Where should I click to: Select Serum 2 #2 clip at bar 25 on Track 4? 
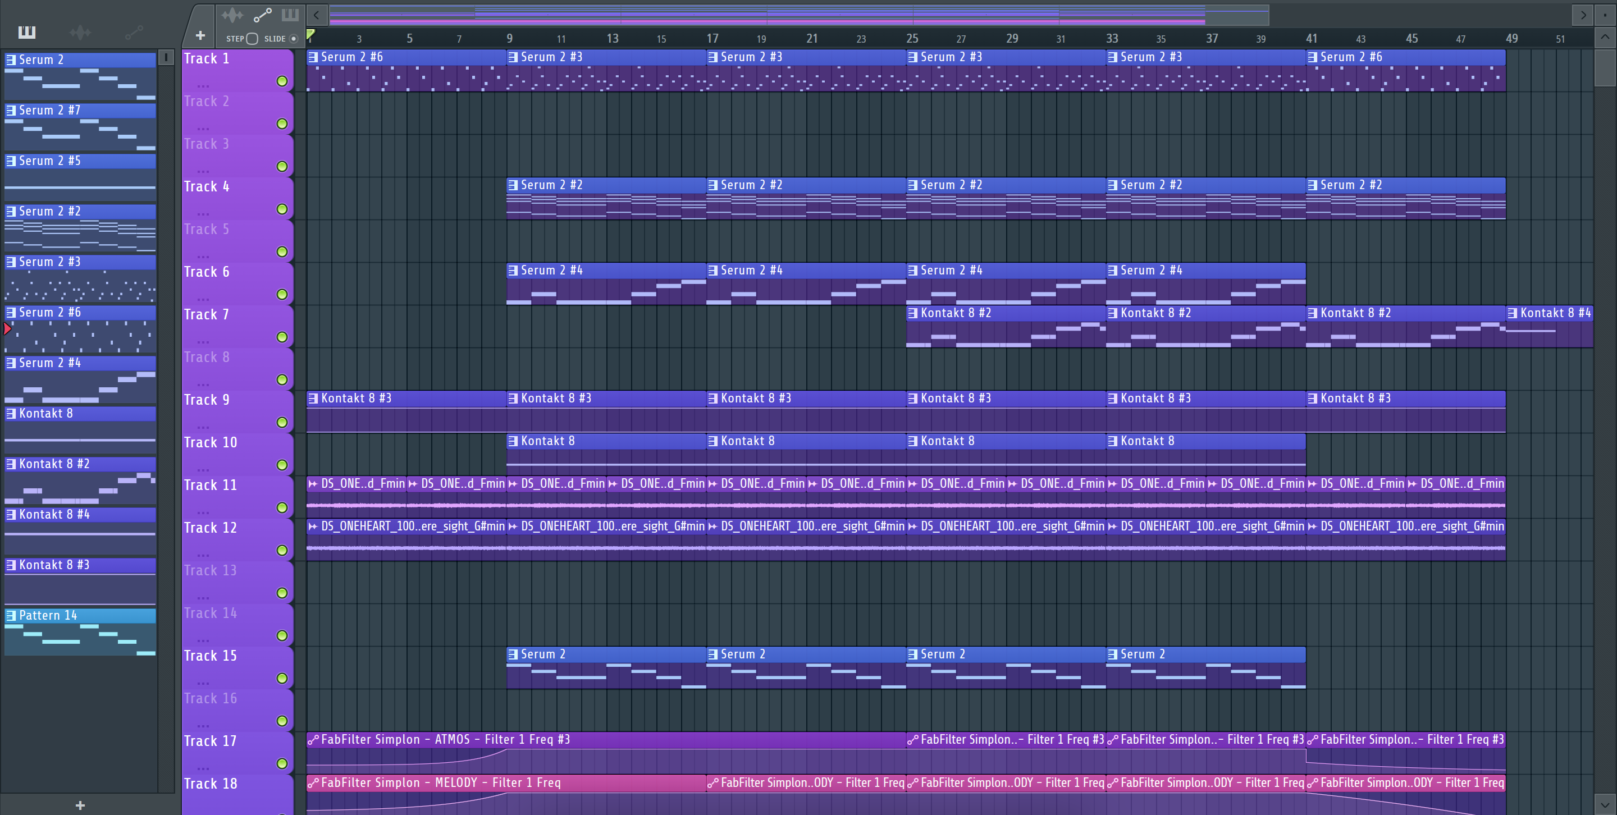pyautogui.click(x=1006, y=199)
